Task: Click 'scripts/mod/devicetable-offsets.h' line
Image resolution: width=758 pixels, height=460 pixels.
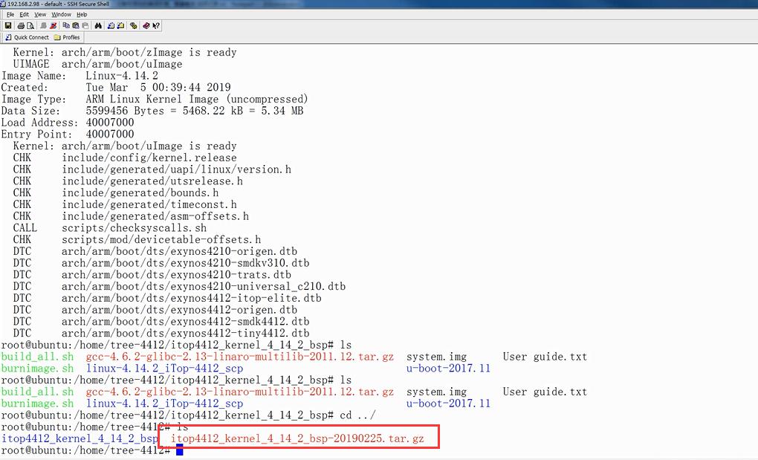Action: (161, 240)
